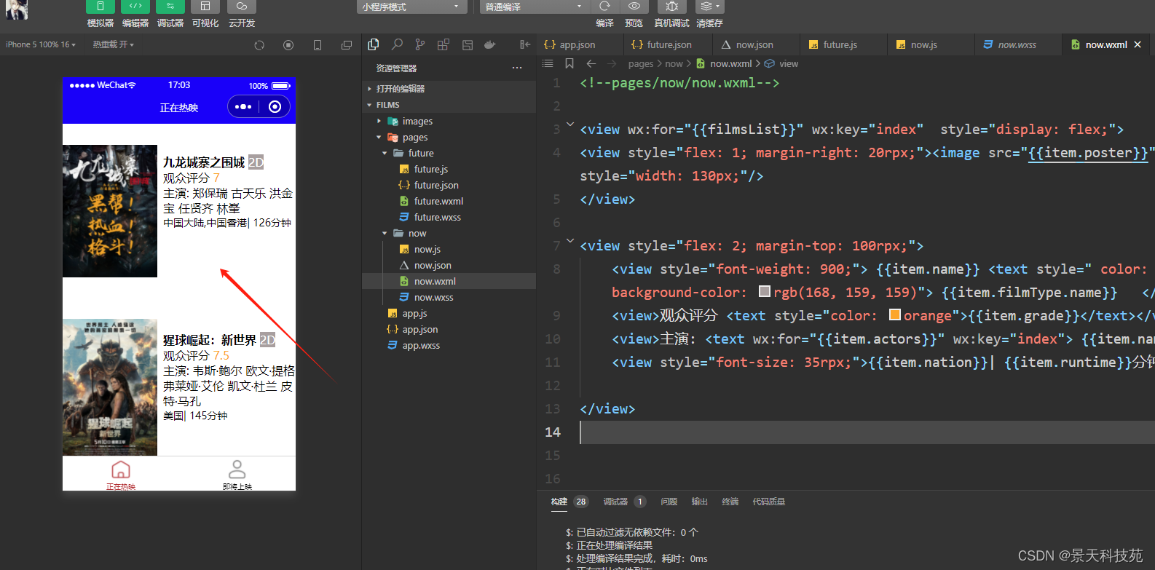
Task: Click the compile (编译) refresh icon
Action: pyautogui.click(x=604, y=7)
